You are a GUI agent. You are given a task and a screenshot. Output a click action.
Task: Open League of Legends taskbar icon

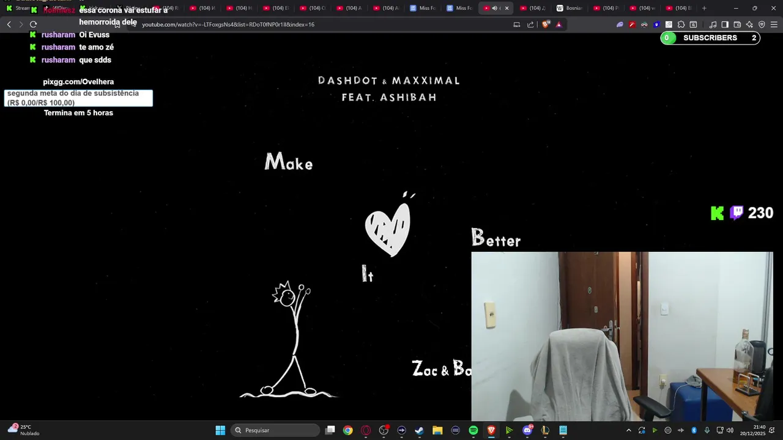[545, 430]
